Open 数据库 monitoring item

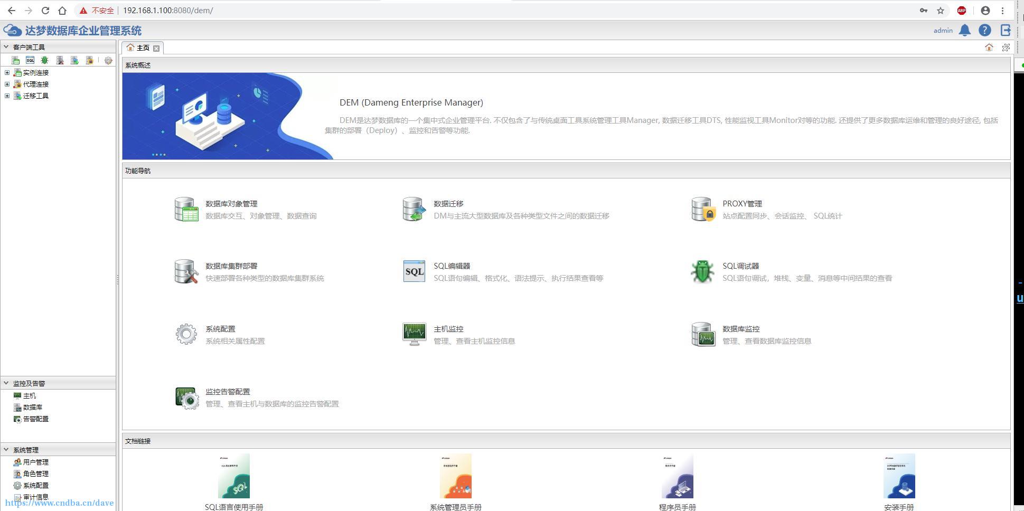point(32,408)
